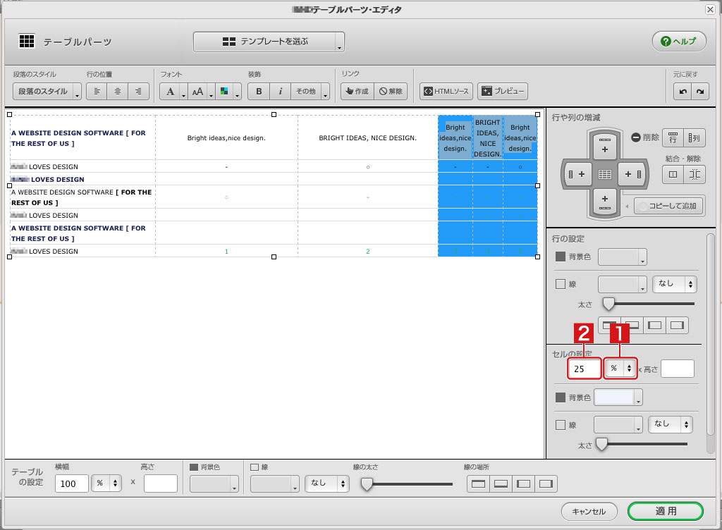Open row line style なし dropdown

click(x=675, y=284)
